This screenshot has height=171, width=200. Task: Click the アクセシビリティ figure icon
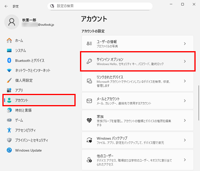coord(9,130)
